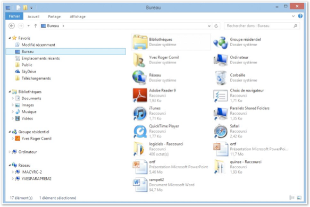Open the quick access toolbar customize dropdown
This screenshot has height=207, width=310.
pos(31,8)
